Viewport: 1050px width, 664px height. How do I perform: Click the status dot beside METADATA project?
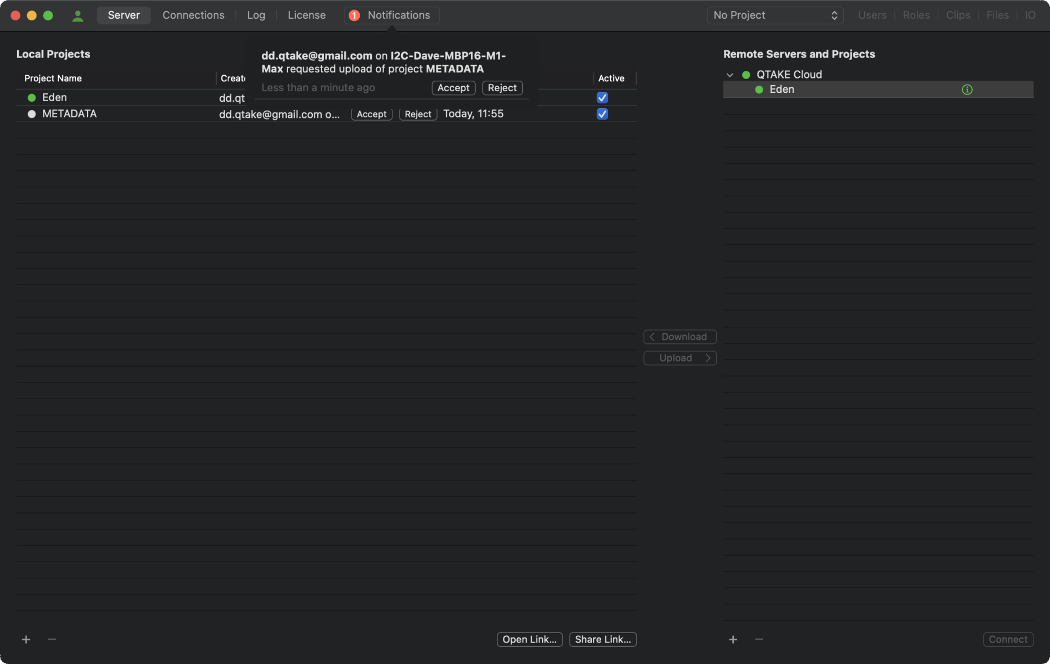[x=31, y=114]
